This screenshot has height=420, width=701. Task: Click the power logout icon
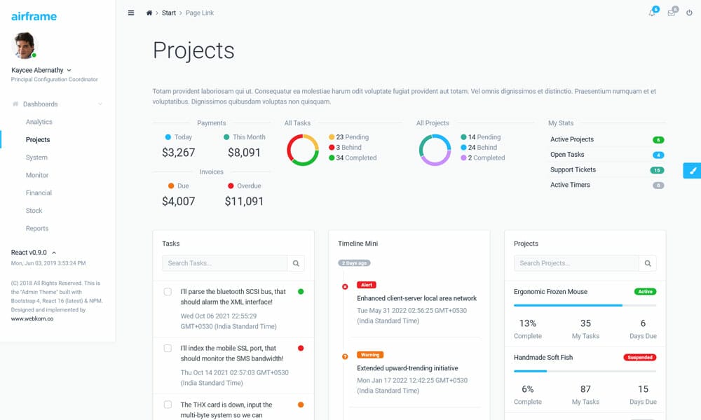point(688,13)
